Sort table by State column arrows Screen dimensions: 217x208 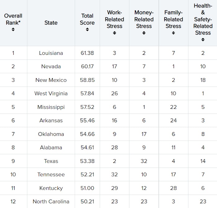51,30
